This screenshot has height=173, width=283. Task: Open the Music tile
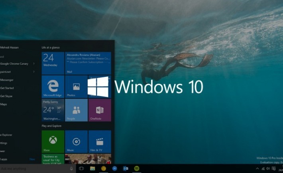tap(77, 142)
